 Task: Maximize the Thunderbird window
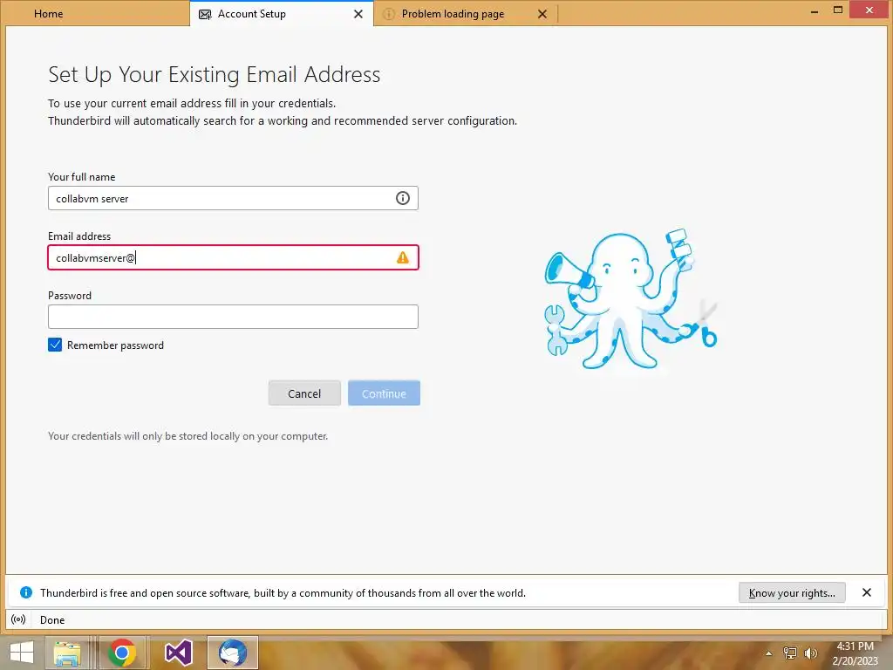(x=838, y=10)
